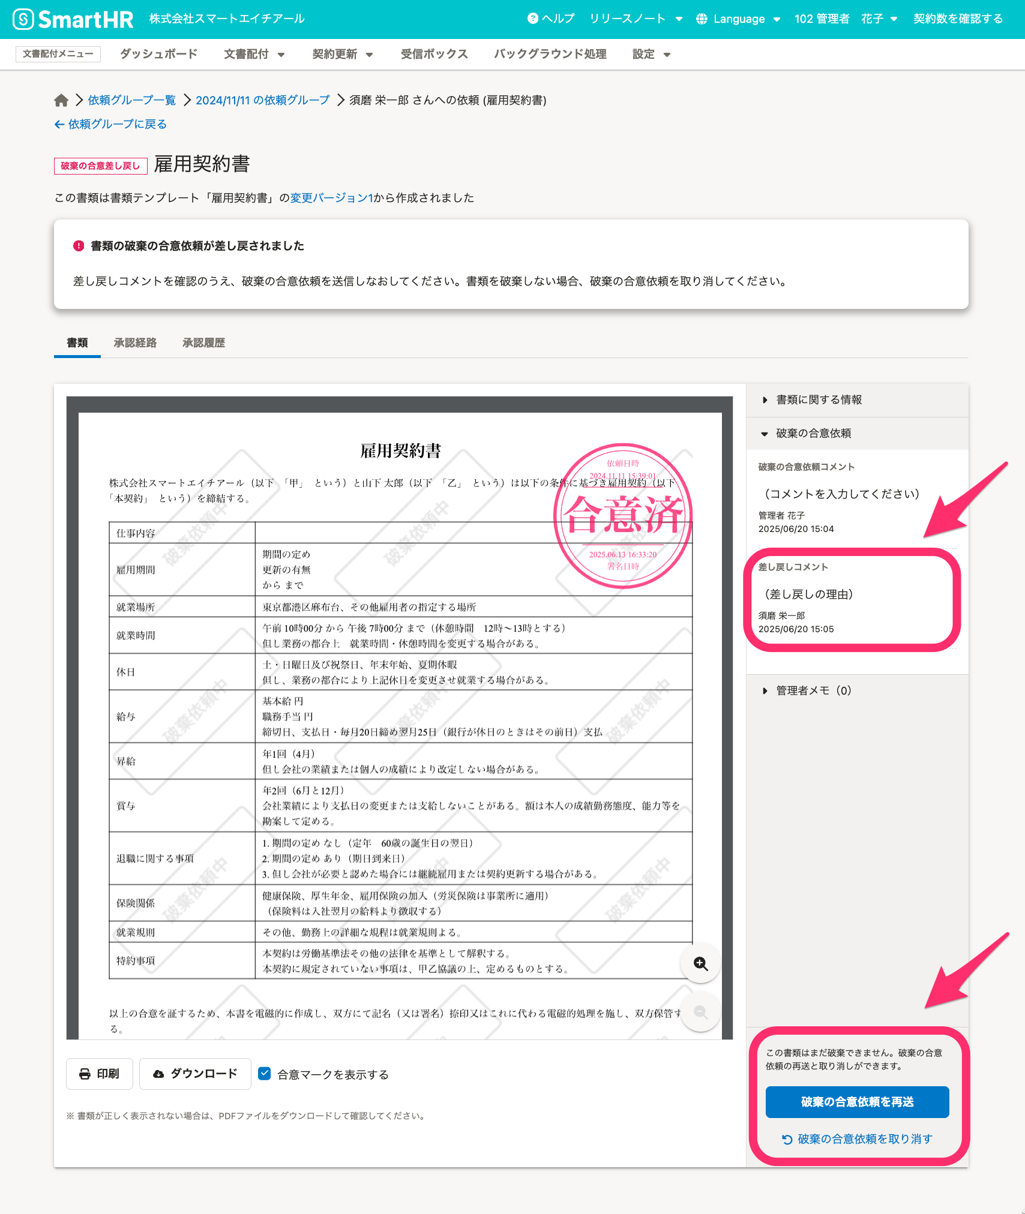Click the 就業場所 row in contract table
The image size is (1025, 1214).
point(400,607)
